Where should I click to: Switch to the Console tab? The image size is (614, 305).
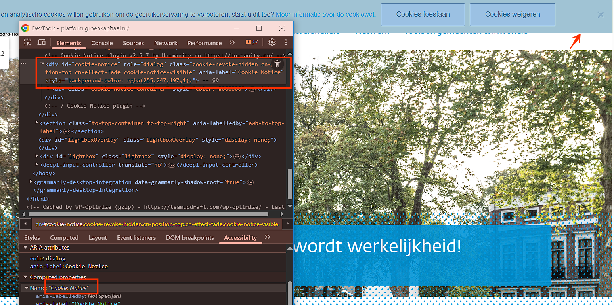point(102,43)
